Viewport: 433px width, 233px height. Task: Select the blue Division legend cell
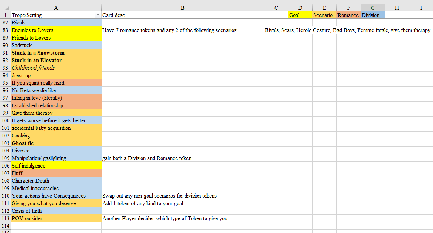tap(373, 15)
